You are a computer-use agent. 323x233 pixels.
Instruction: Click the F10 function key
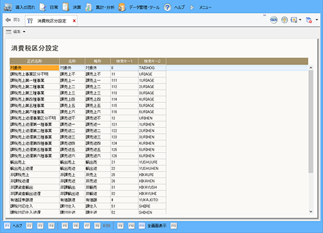(131, 226)
